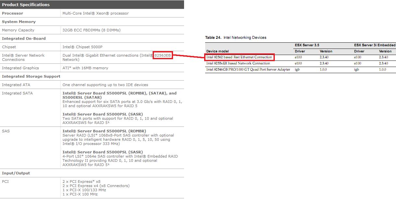Select "2 x PCI Express* x8" line

tap(82, 182)
